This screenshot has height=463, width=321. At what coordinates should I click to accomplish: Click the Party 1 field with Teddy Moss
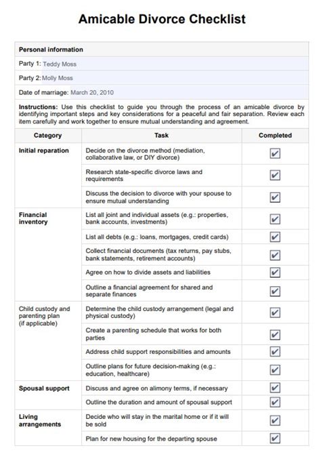(x=175, y=64)
